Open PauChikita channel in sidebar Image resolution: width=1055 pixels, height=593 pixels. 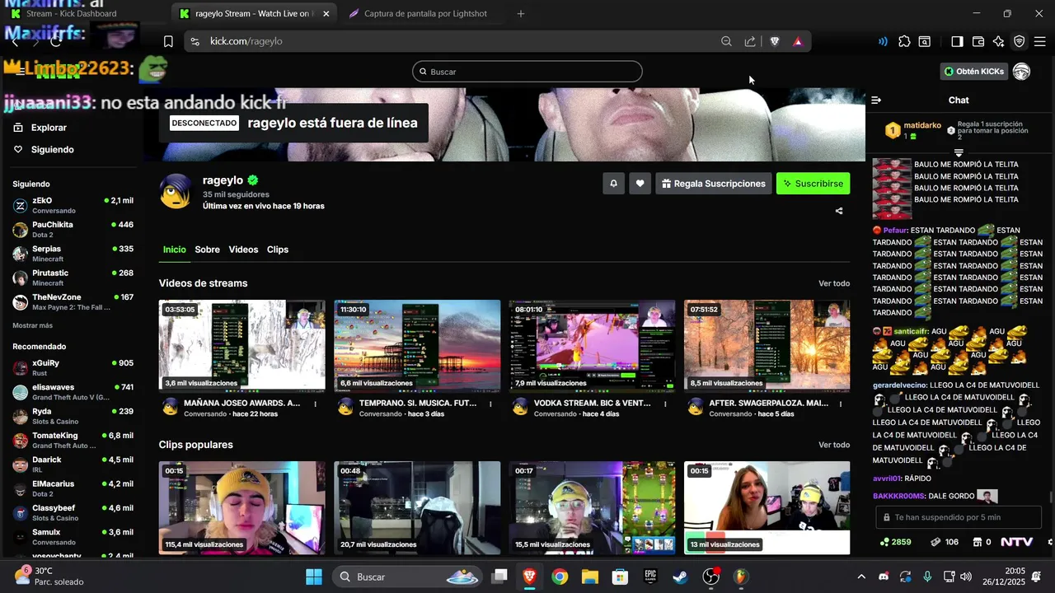[73, 229]
